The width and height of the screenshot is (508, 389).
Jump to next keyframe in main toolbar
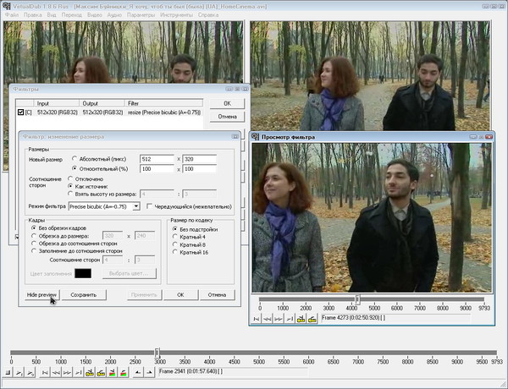(x=101, y=372)
